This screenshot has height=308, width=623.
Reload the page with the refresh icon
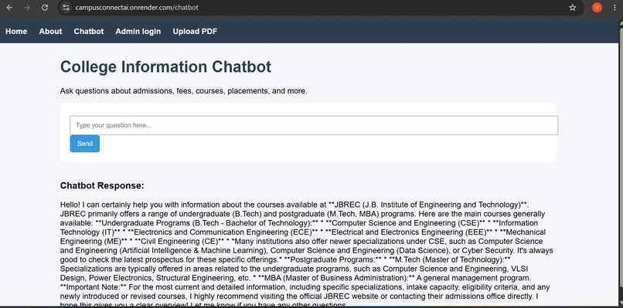click(45, 8)
